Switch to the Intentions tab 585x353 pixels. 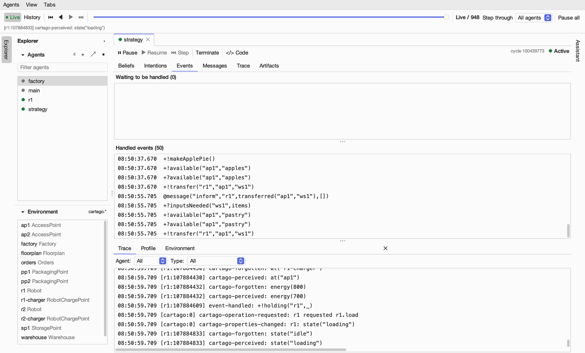click(155, 66)
